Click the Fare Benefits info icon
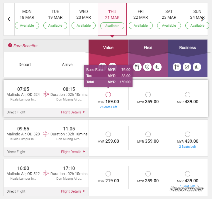This screenshot has height=199, width=212. (x=10, y=45)
